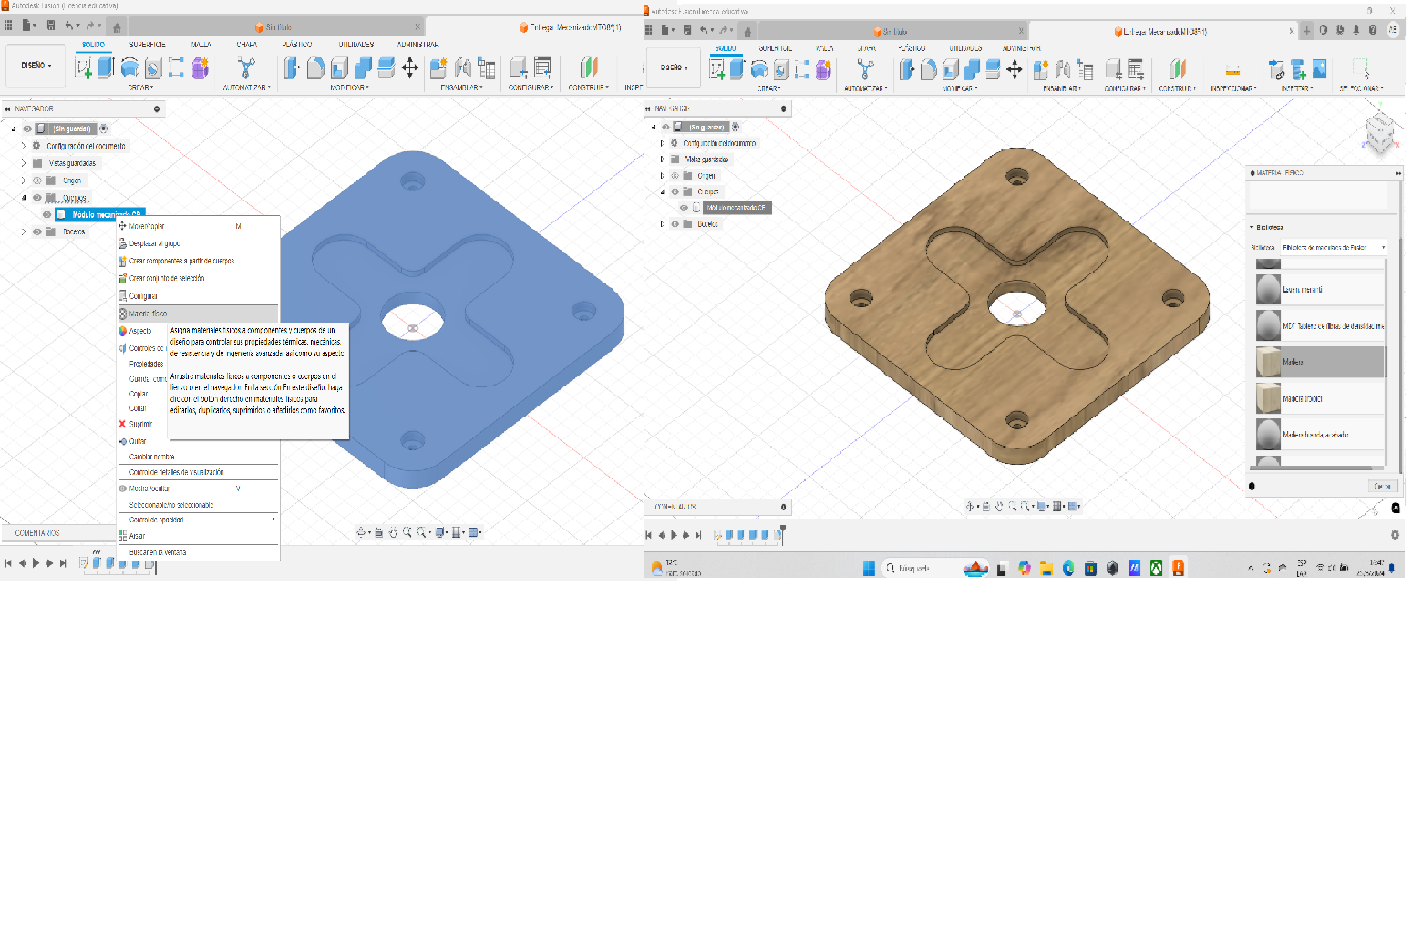Image resolution: width=1412 pixels, height=926 pixels.
Task: Toggle eye of root (Sin guardar) component, left window
Action: click(27, 129)
